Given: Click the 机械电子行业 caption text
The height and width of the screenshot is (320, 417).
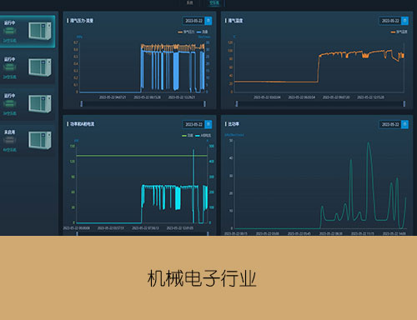Looking at the screenshot, I should click(202, 278).
